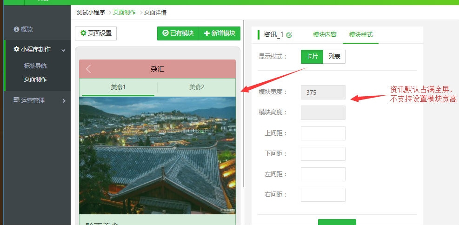Image resolution: width=459 pixels, height=225 pixels.
Task: Click the edit icon next to 资讯_1
Action: (289, 35)
